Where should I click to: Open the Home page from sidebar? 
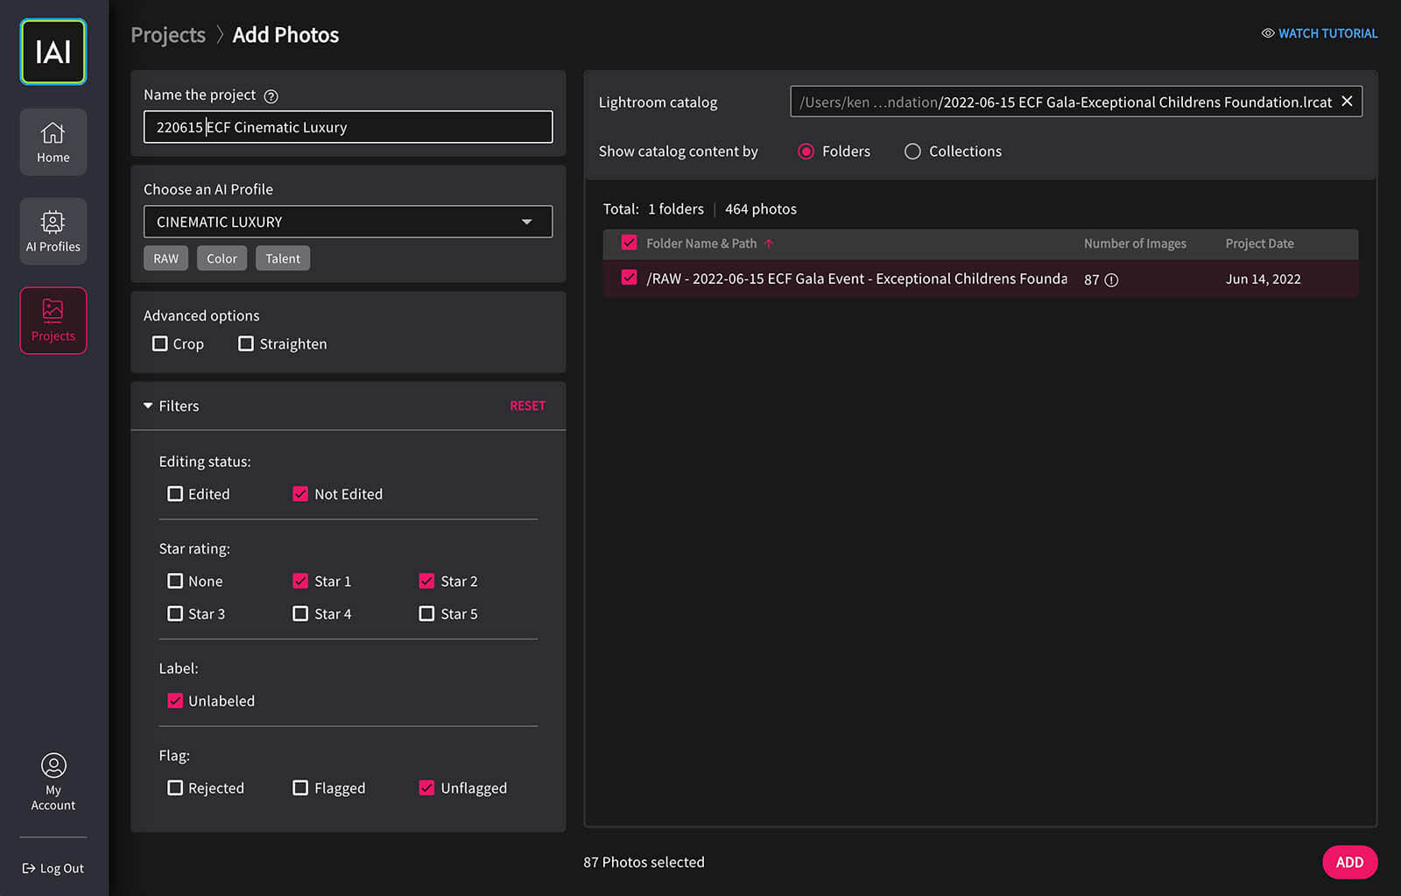[53, 142]
